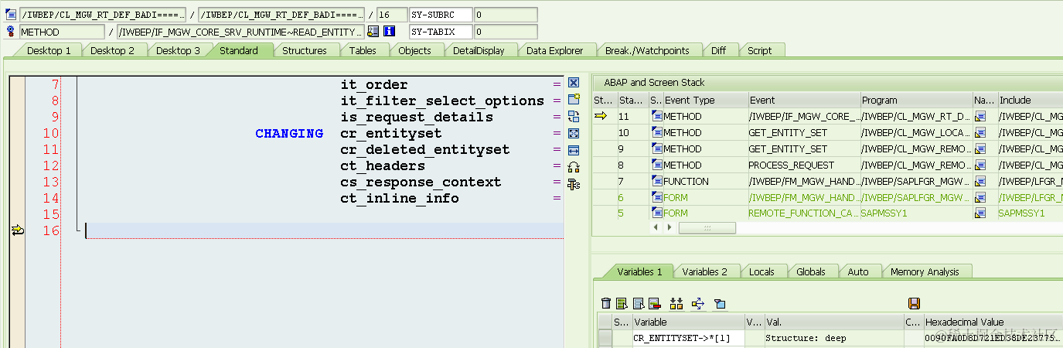Screen dimensions: 1063x348
Task: Click REMOTE_FUNCTION_CA... event cell
Action: coord(803,213)
